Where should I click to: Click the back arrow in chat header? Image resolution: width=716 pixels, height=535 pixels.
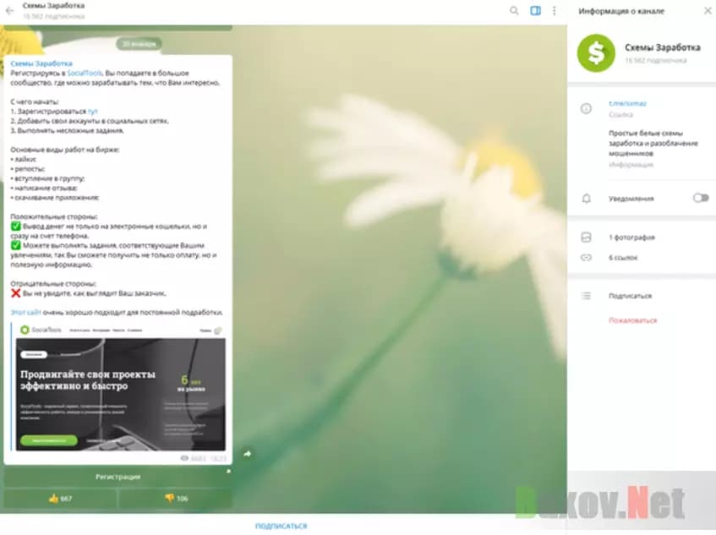(x=9, y=11)
